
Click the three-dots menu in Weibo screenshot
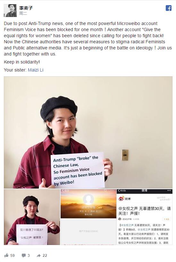tap(169, 190)
